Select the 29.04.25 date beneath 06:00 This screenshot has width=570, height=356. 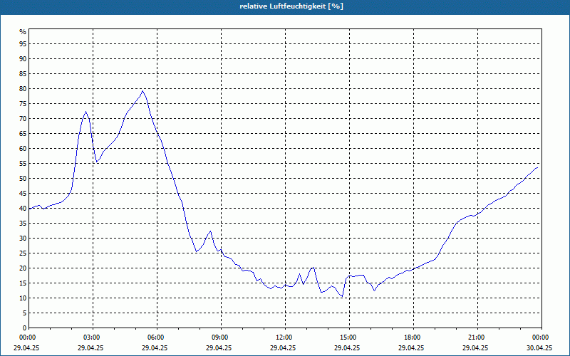point(155,347)
